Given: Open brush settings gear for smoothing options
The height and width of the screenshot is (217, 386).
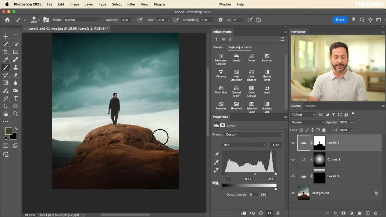Looking at the screenshot, I should point(221,20).
